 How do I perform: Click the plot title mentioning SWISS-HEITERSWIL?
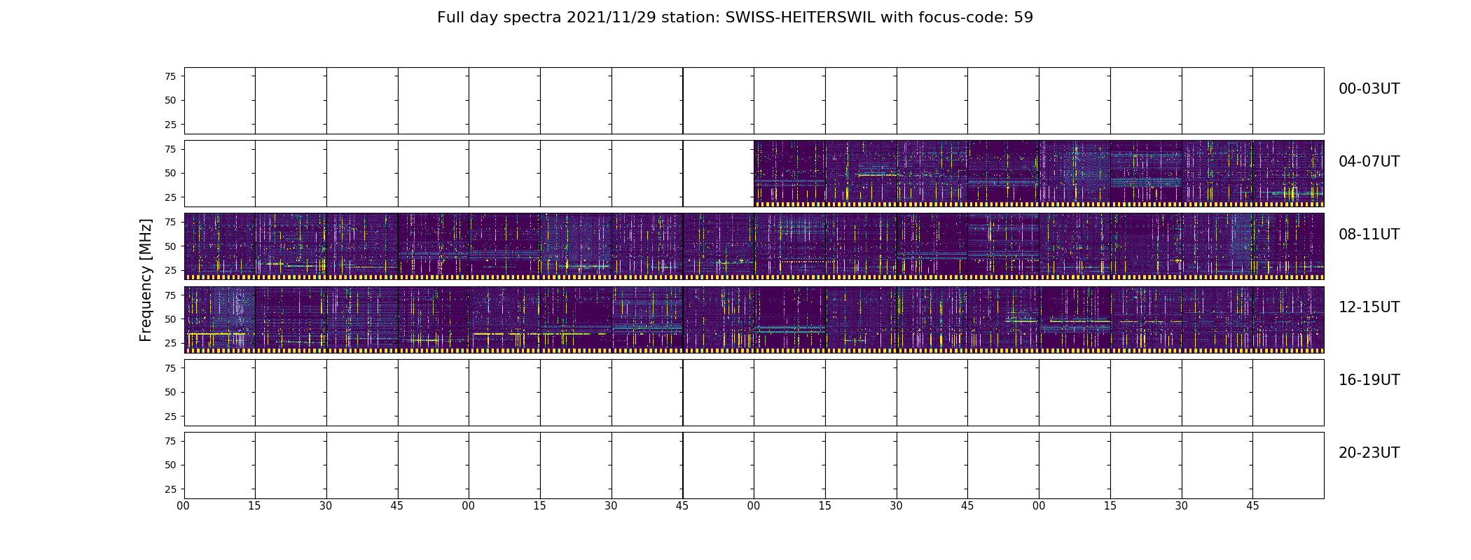pyautogui.click(x=735, y=17)
